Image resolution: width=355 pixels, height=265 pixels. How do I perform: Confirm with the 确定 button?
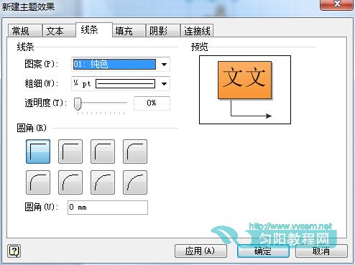(x=263, y=251)
